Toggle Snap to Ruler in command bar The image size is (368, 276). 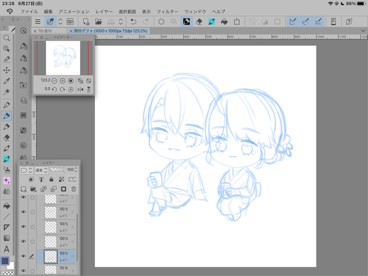293,22
